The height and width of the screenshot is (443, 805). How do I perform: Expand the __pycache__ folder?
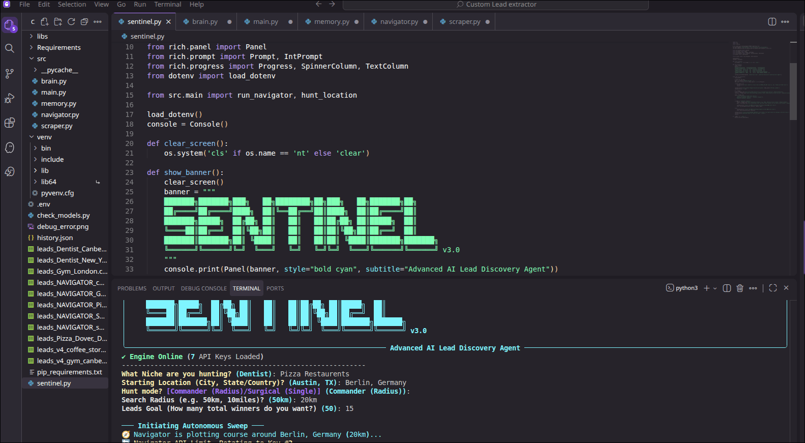(x=65, y=70)
